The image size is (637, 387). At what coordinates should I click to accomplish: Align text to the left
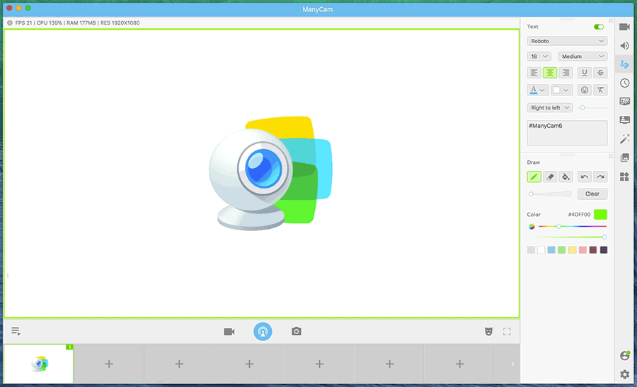point(534,73)
